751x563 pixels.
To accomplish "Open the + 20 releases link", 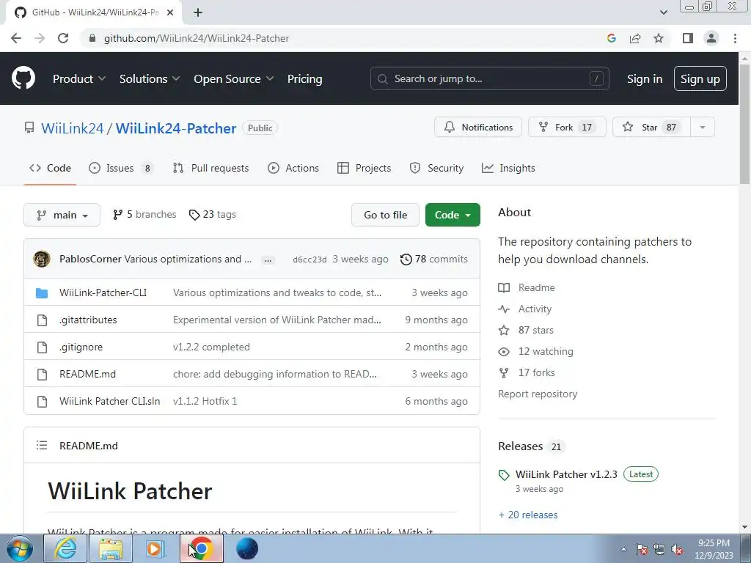I will pos(528,515).
